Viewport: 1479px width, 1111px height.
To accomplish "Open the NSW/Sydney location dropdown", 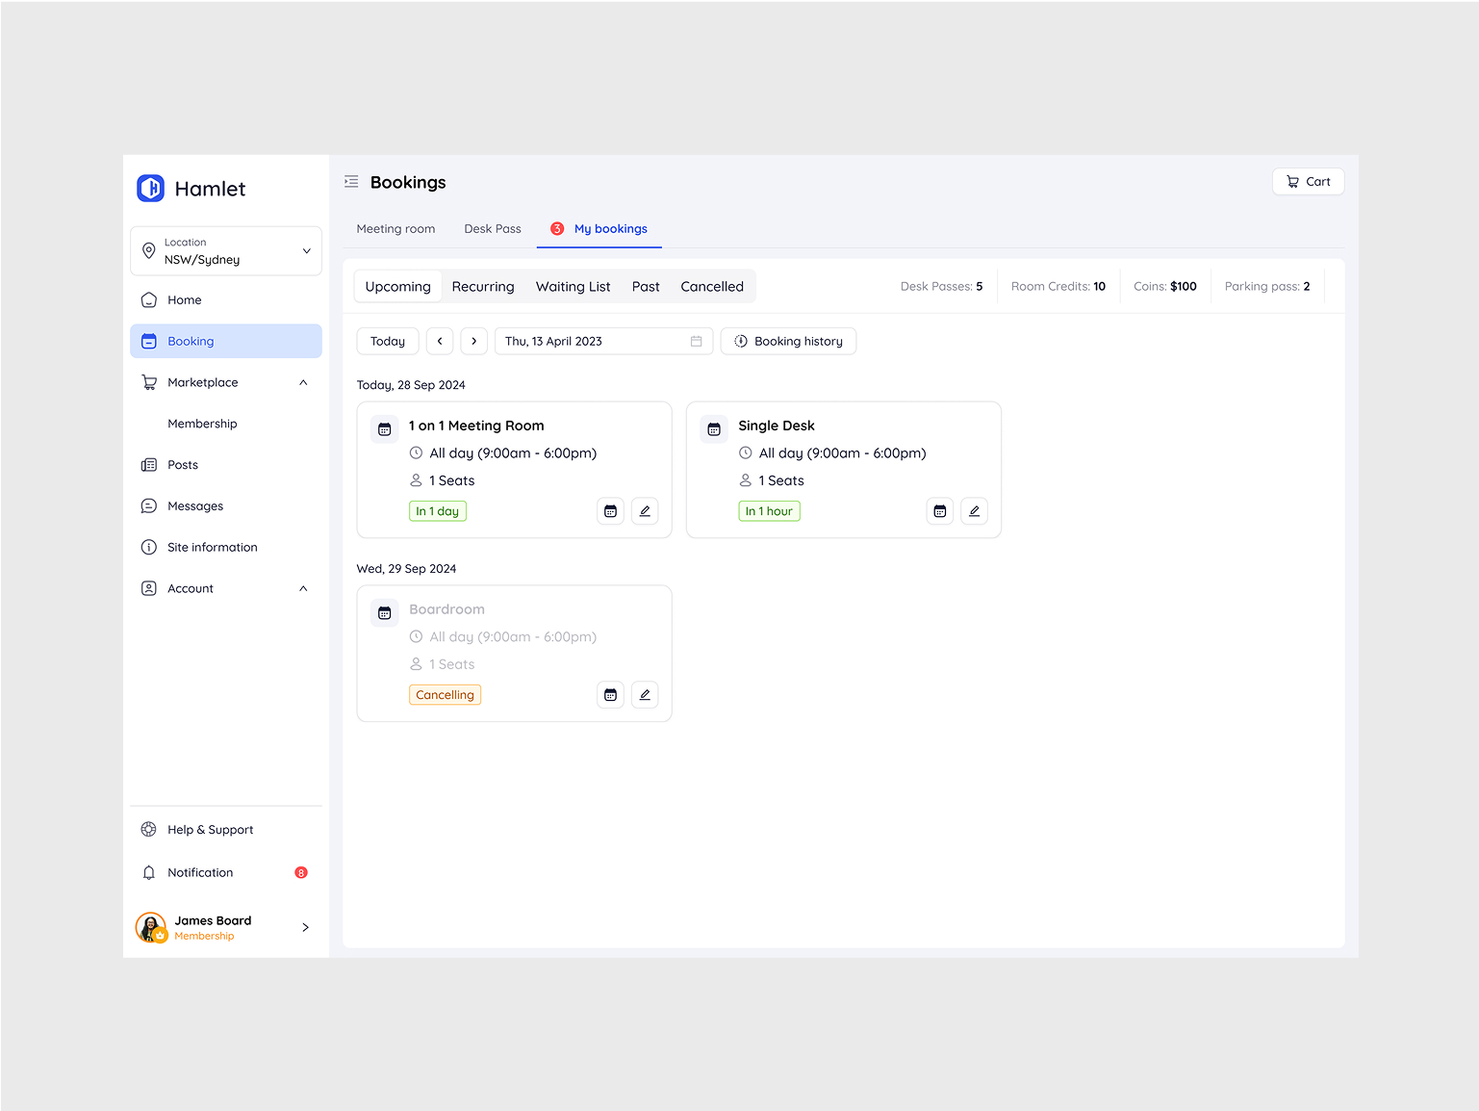I will [225, 250].
